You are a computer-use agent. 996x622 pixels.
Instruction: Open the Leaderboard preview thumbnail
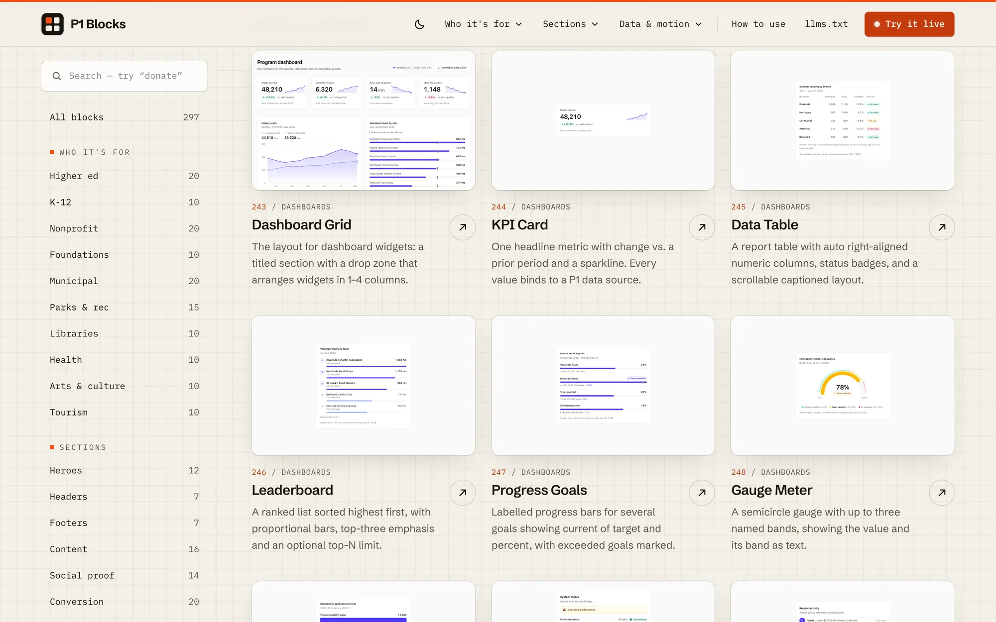364,386
